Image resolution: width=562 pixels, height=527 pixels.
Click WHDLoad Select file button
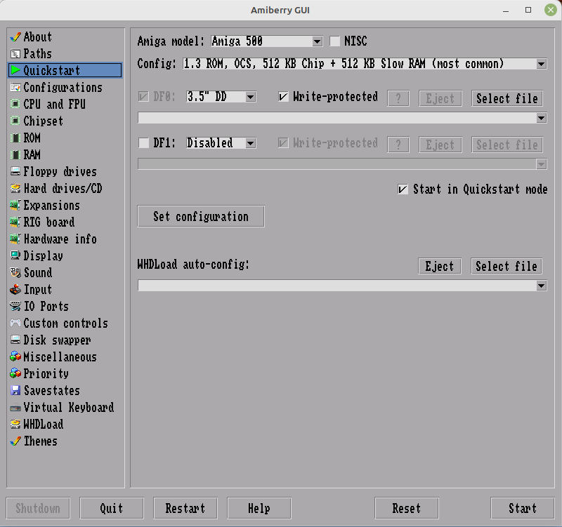pos(506,267)
